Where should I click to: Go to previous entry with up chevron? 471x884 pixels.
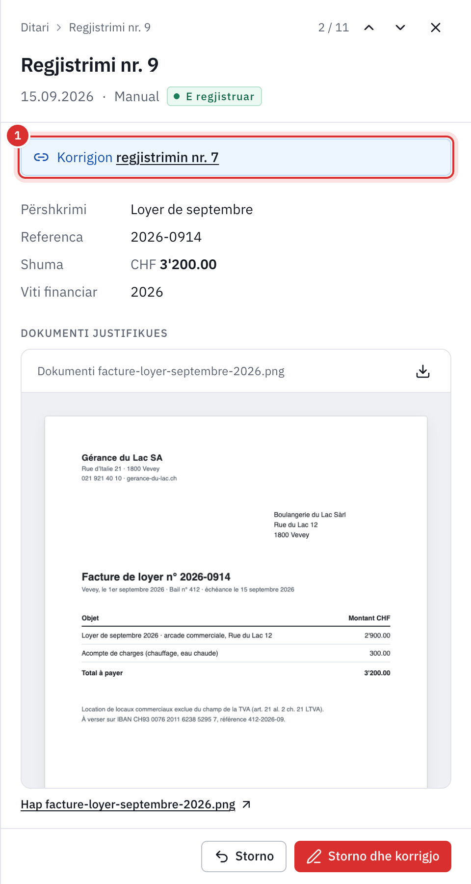369,28
